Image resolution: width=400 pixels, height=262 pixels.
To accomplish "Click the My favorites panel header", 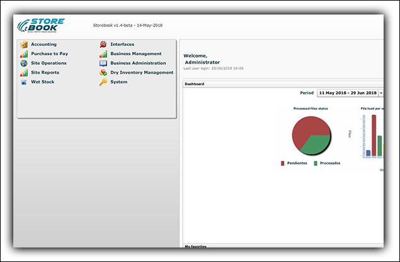I will (x=195, y=246).
